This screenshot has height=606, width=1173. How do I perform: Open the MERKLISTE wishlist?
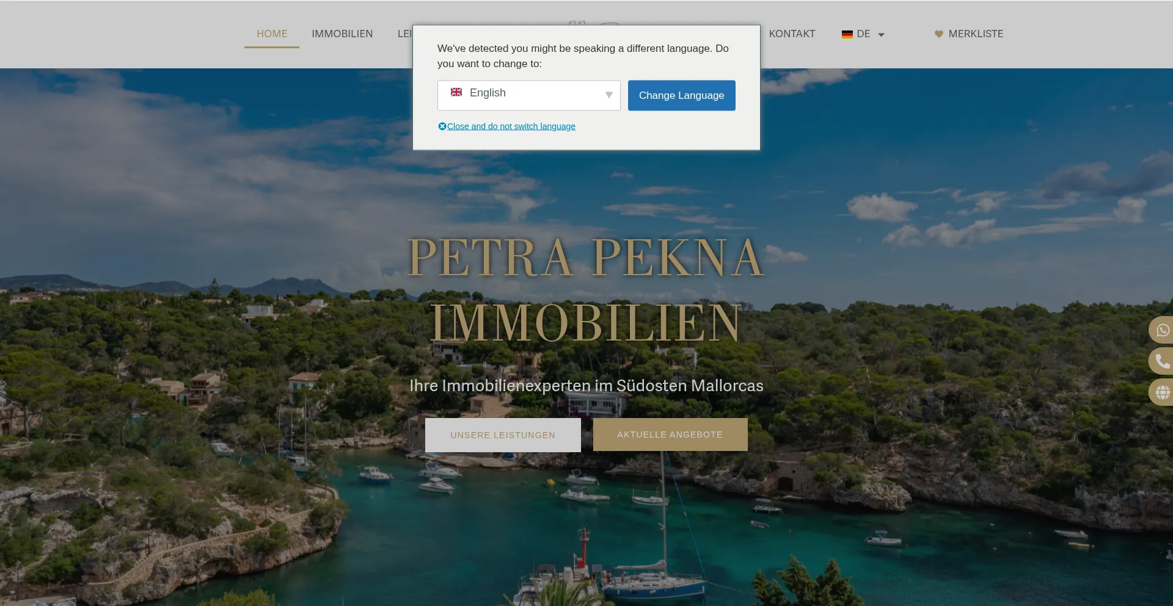click(x=976, y=34)
